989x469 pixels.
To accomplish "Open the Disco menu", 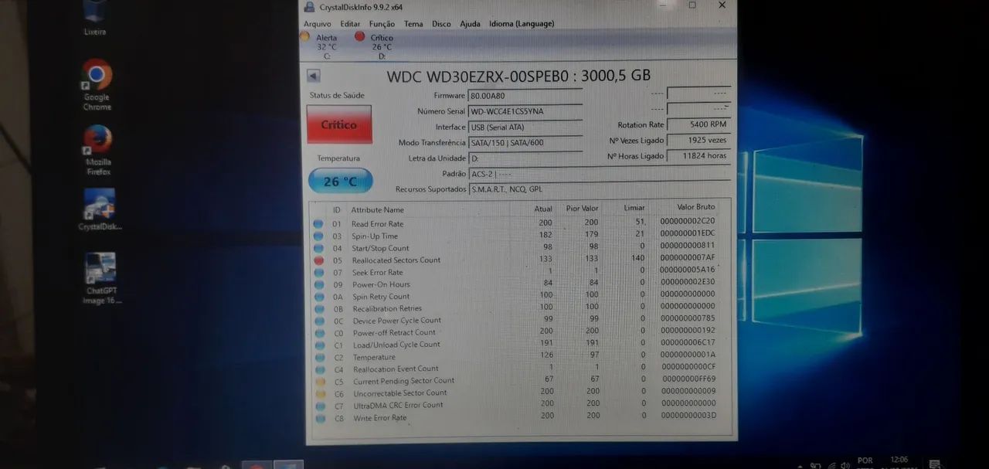I will coord(441,24).
